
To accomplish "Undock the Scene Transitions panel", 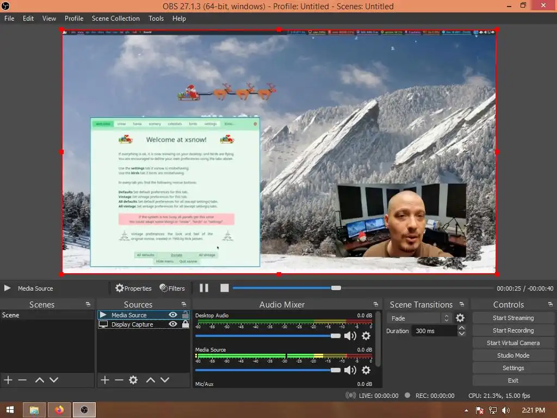I will click(x=461, y=304).
